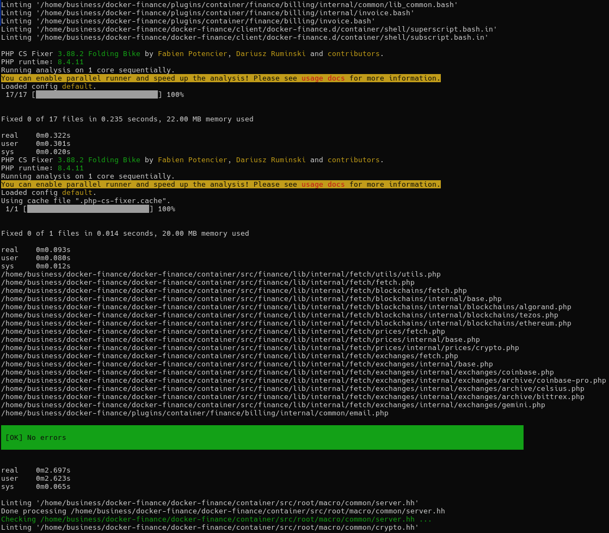
Task: Open "usage docs" link in second yellow warning
Action: coord(323,185)
